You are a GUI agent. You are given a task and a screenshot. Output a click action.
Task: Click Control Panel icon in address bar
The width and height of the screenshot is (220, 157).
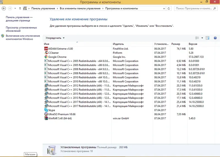coord(25,9)
